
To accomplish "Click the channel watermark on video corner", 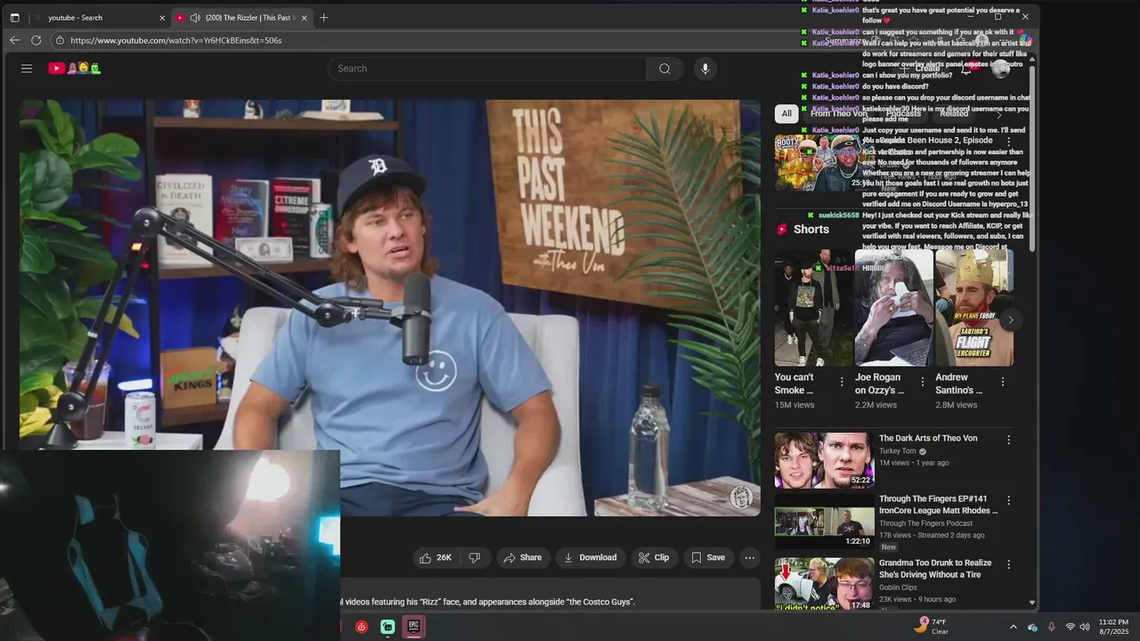I will (741, 498).
